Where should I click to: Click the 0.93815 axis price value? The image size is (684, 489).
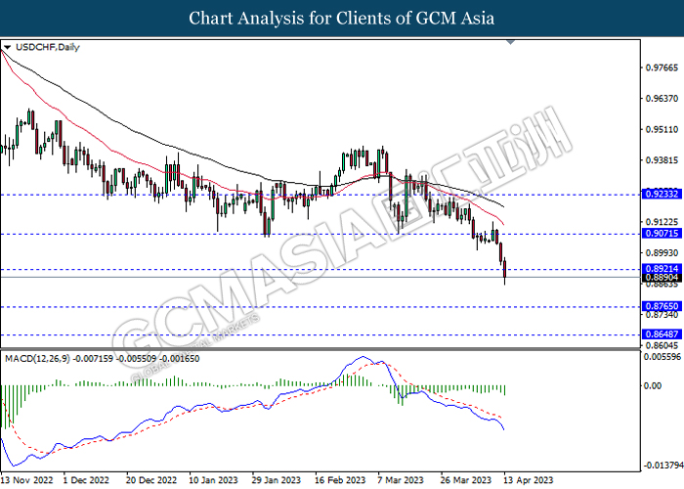pos(662,159)
